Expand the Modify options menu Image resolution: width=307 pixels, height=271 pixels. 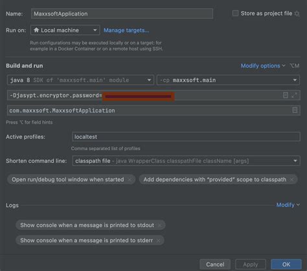point(263,66)
